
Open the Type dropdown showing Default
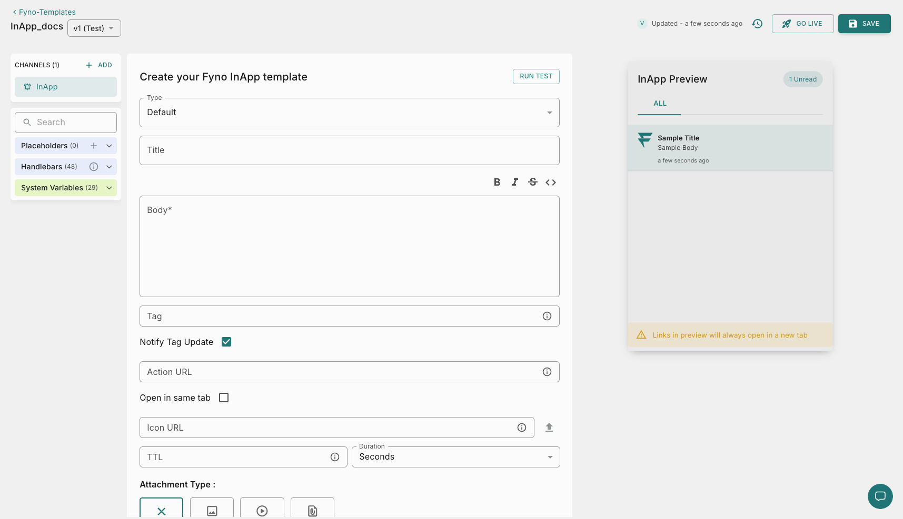tap(349, 113)
